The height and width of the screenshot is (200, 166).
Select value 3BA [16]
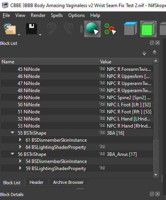(x=116, y=133)
